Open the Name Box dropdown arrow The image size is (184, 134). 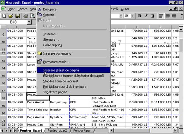pos(29,22)
